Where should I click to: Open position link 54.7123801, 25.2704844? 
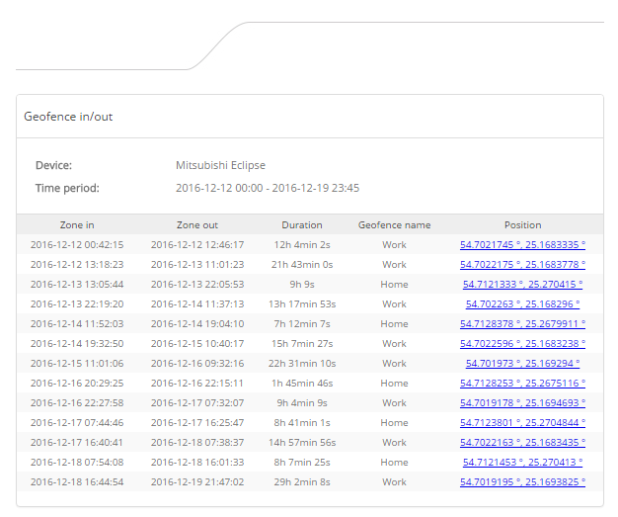[522, 422]
